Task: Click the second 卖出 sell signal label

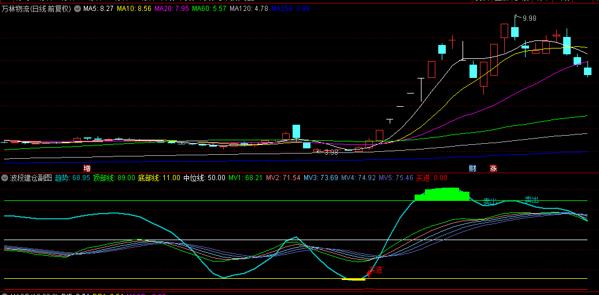Action: (x=531, y=200)
